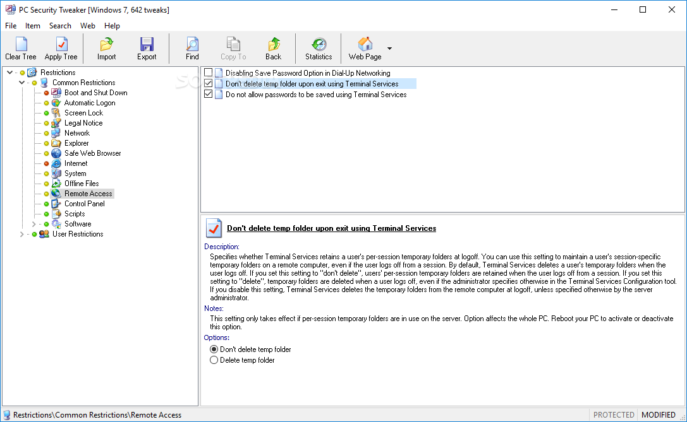Click the Control Panel tree icon

click(x=56, y=203)
